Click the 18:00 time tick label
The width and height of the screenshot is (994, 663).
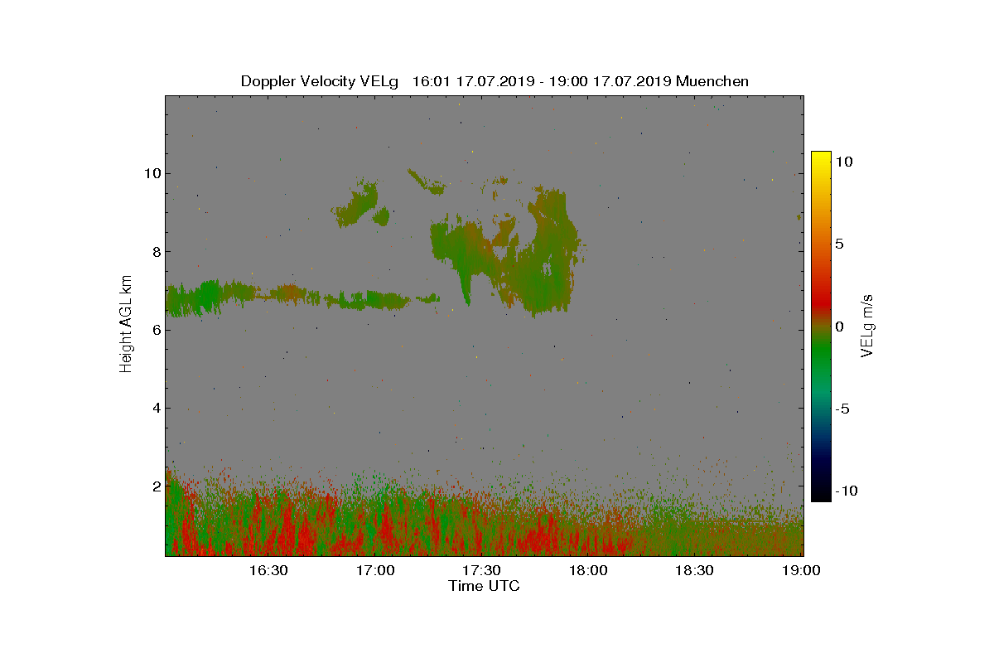click(x=588, y=570)
